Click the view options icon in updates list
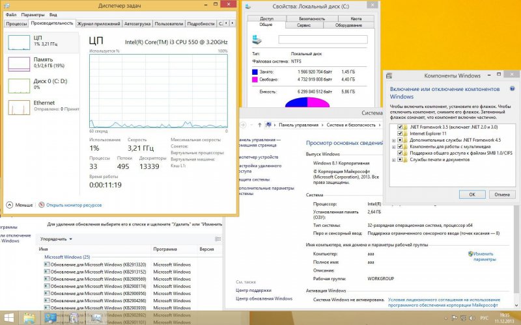Image resolution: width=521 pixels, height=325 pixels. (x=218, y=239)
